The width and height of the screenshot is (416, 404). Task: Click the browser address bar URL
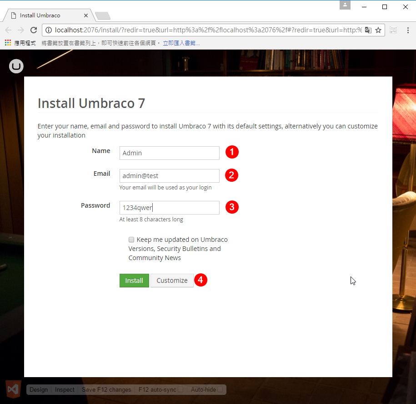208,30
